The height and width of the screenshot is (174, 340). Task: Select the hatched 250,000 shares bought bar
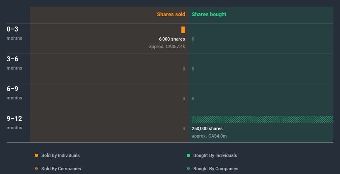click(263, 119)
